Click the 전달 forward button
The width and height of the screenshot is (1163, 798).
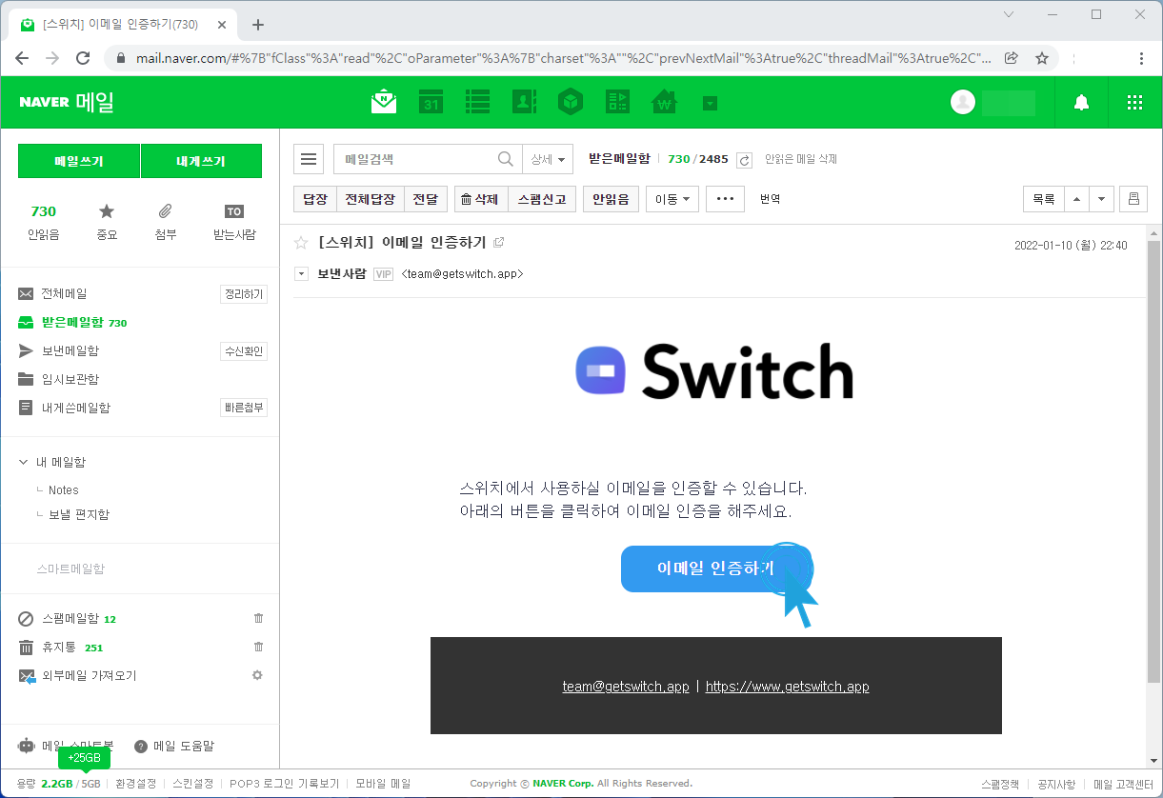(x=425, y=199)
